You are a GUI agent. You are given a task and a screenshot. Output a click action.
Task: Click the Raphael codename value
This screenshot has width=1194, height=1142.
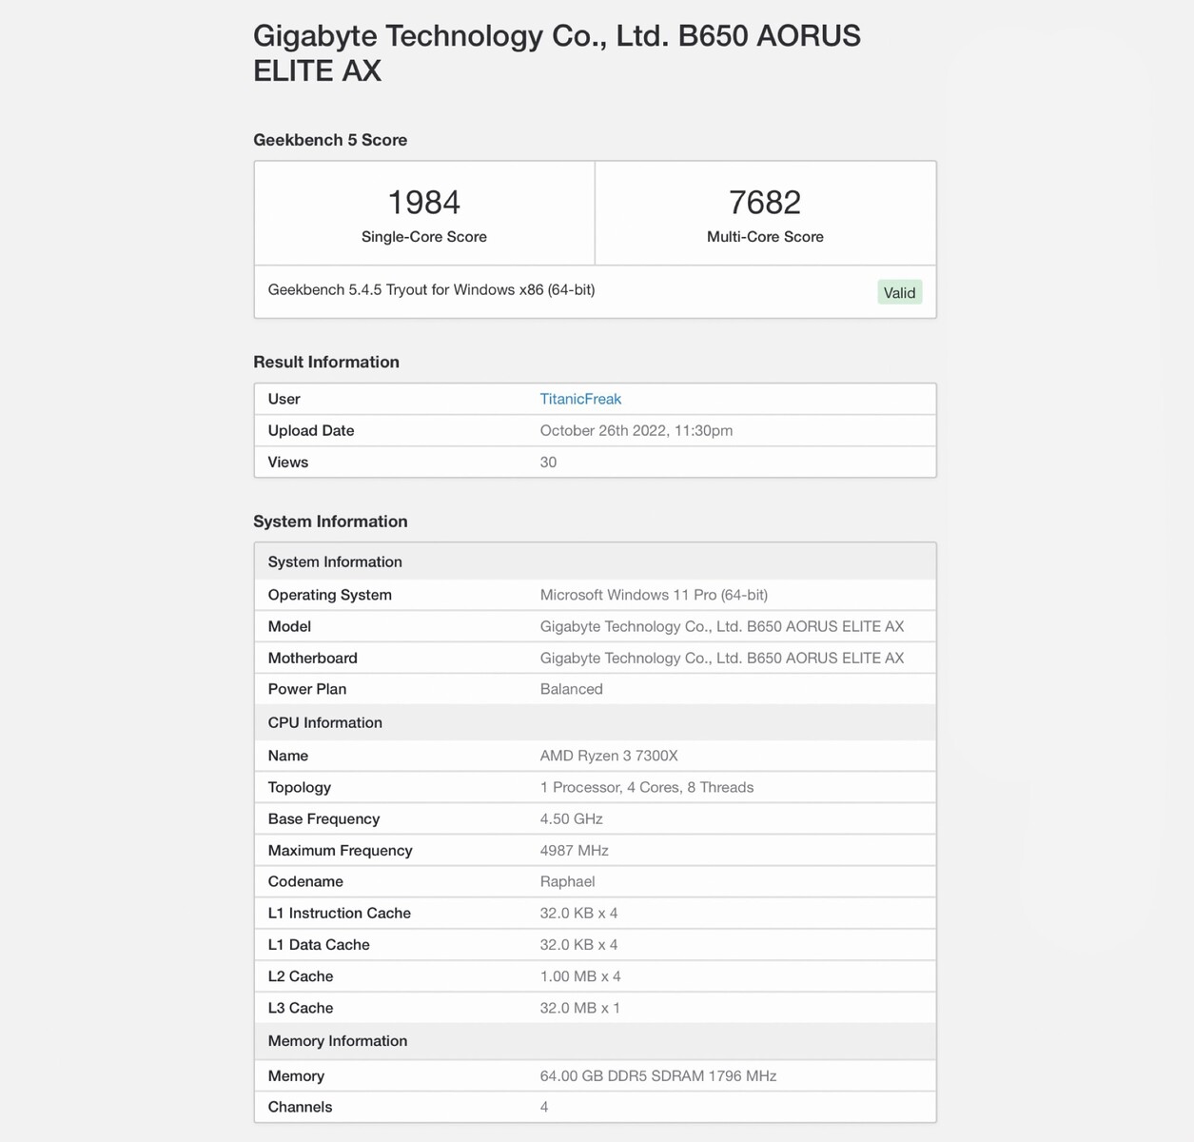pyautogui.click(x=567, y=881)
